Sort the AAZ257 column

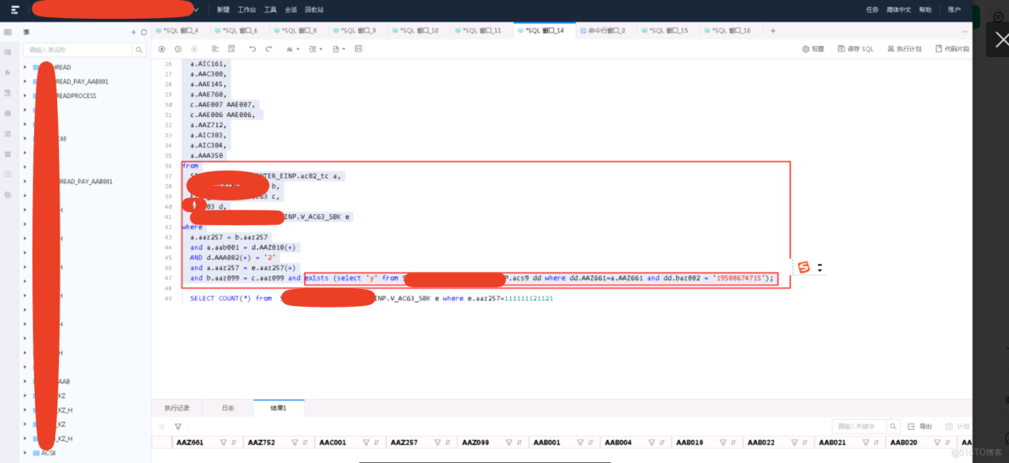pos(448,443)
